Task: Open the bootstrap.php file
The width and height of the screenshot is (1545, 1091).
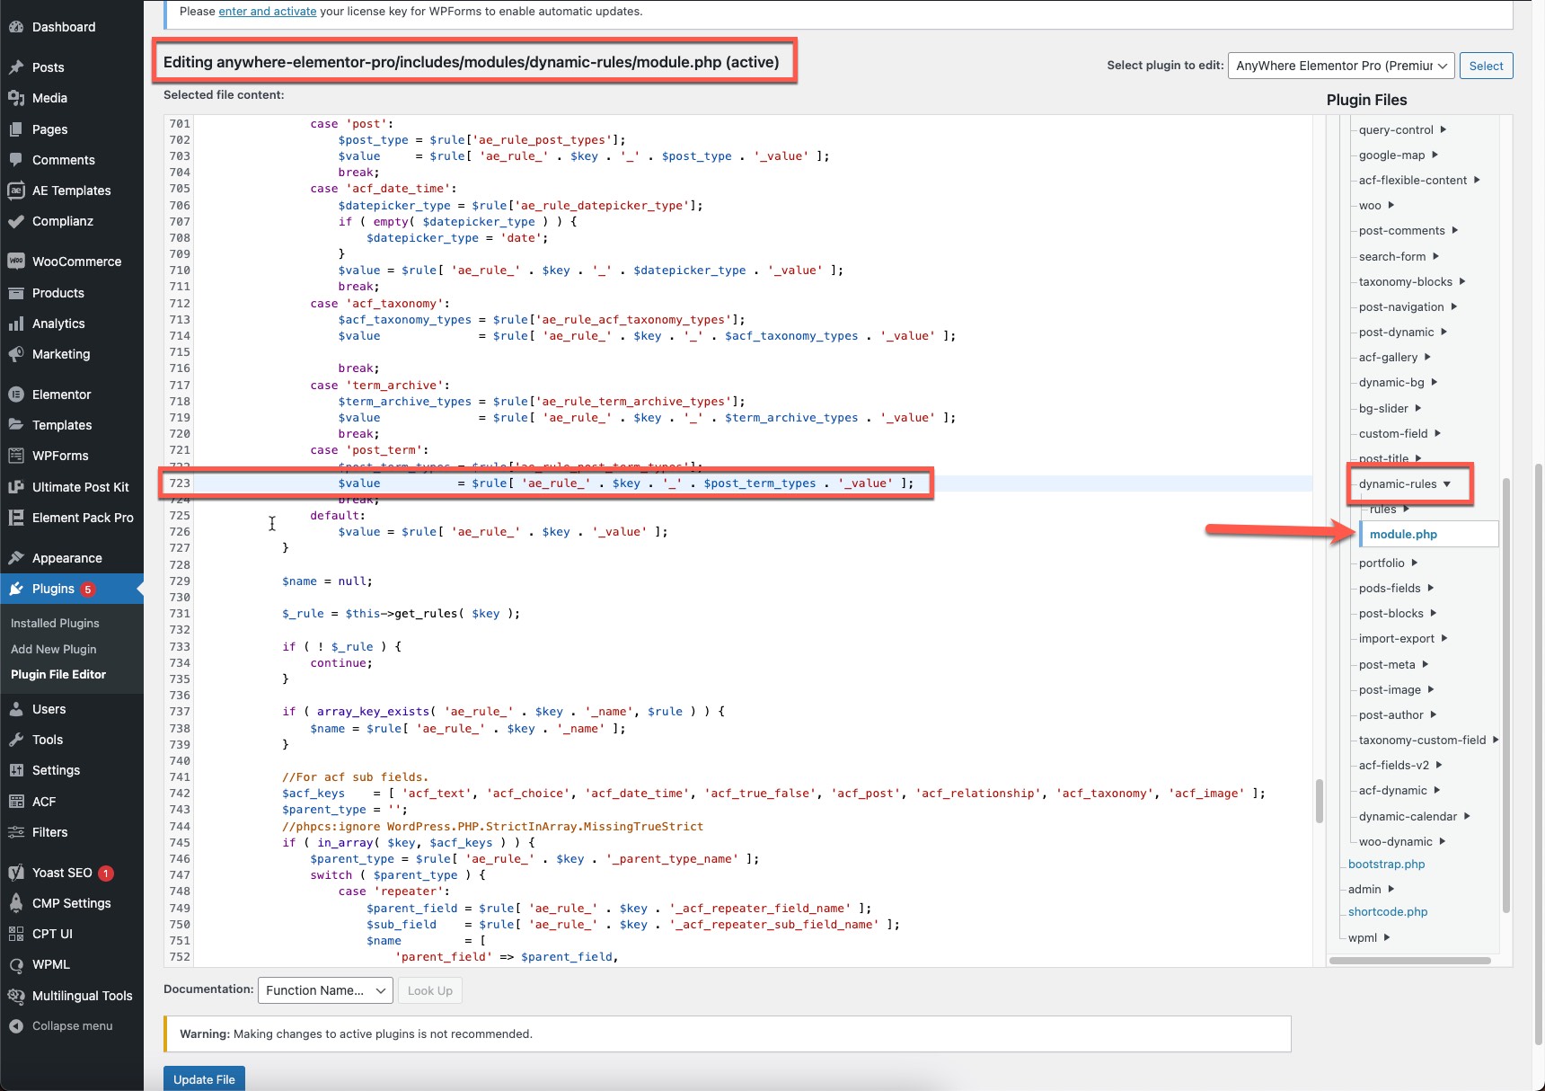Action: coord(1386,864)
